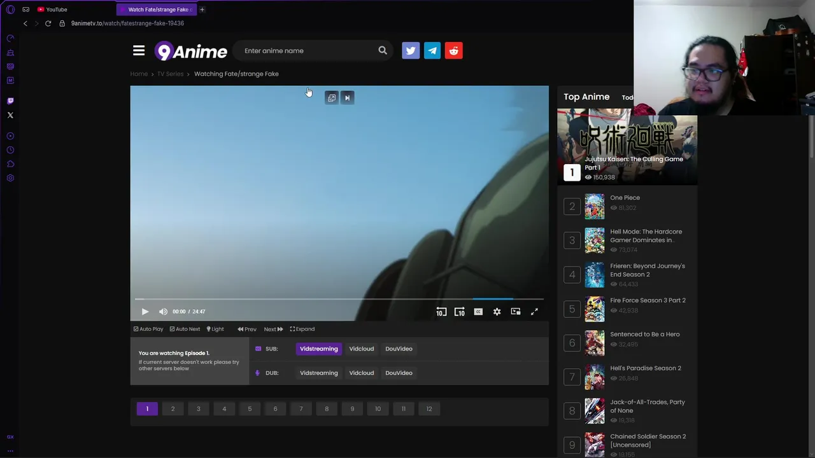Select the DUB Vidcloud server
This screenshot has height=458, width=815.
click(362, 373)
